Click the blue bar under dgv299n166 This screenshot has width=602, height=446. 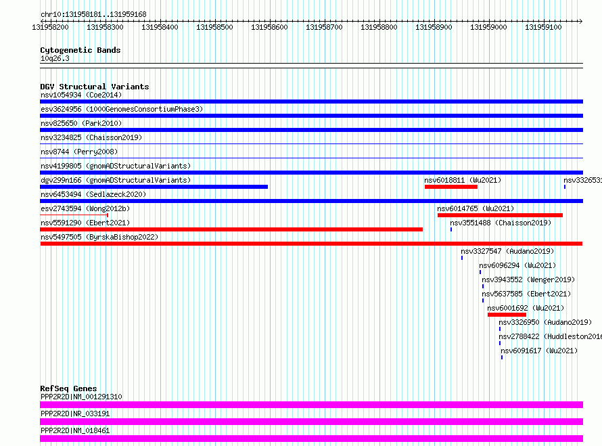pyautogui.click(x=154, y=187)
